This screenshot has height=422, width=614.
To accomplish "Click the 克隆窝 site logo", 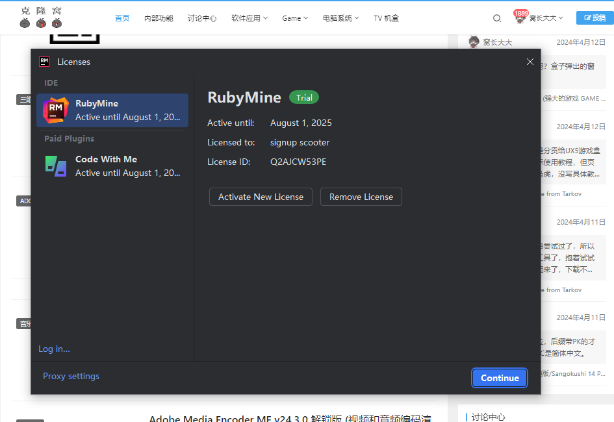I will click(41, 18).
